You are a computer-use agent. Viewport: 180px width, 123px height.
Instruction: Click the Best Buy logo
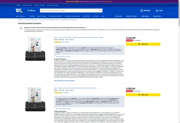(19, 10)
